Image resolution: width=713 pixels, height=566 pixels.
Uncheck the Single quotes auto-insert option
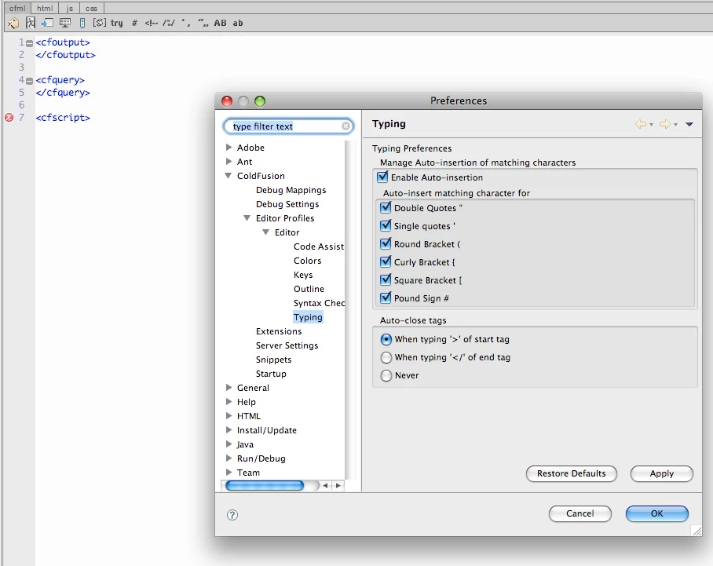(x=386, y=225)
